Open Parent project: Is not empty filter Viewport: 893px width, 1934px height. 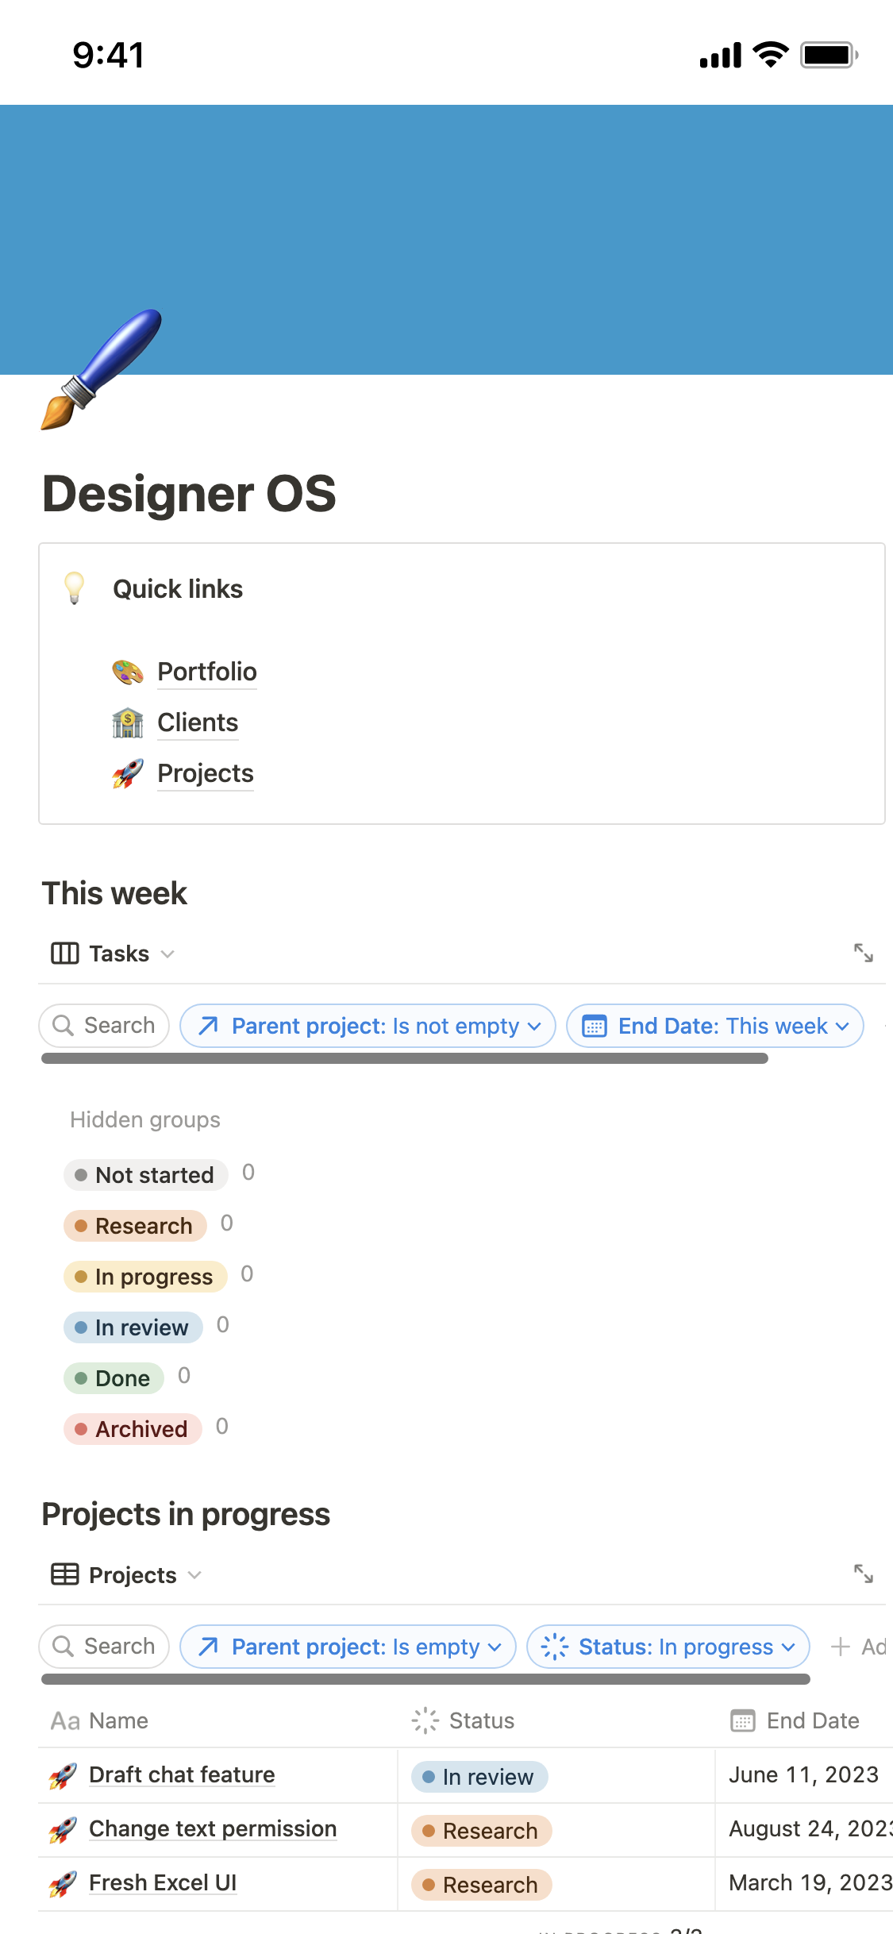tap(368, 1026)
